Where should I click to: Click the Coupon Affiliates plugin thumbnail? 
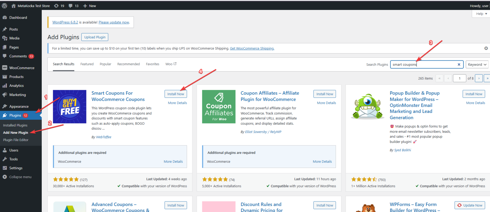pyautogui.click(x=219, y=107)
